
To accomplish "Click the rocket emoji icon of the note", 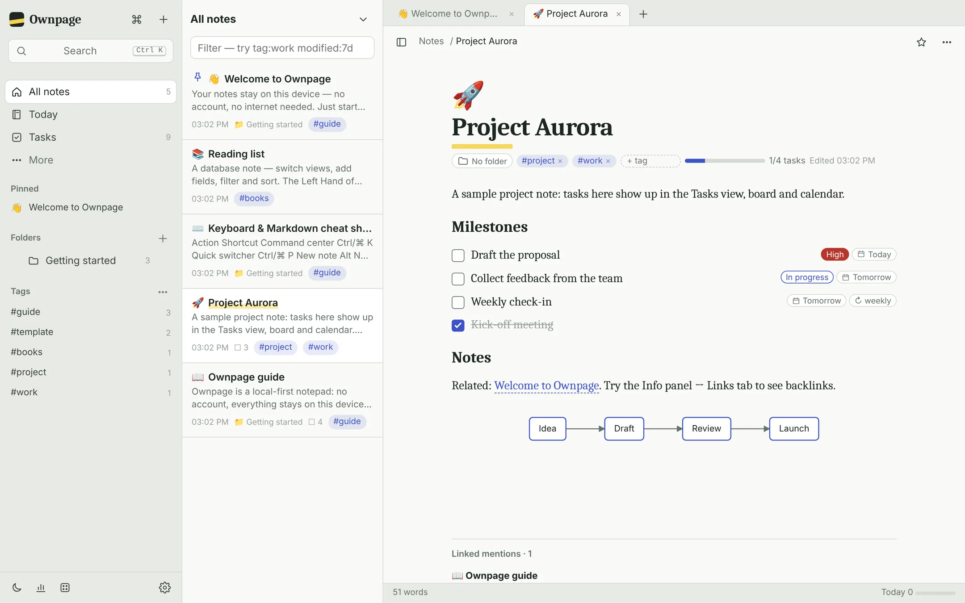I will (468, 95).
